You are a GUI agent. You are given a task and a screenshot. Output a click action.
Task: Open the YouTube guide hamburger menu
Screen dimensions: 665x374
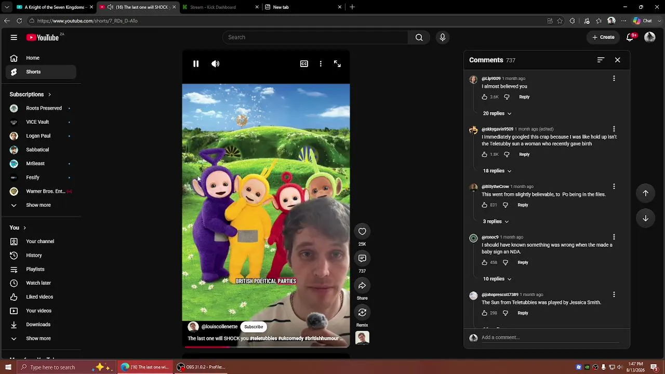coord(14,37)
